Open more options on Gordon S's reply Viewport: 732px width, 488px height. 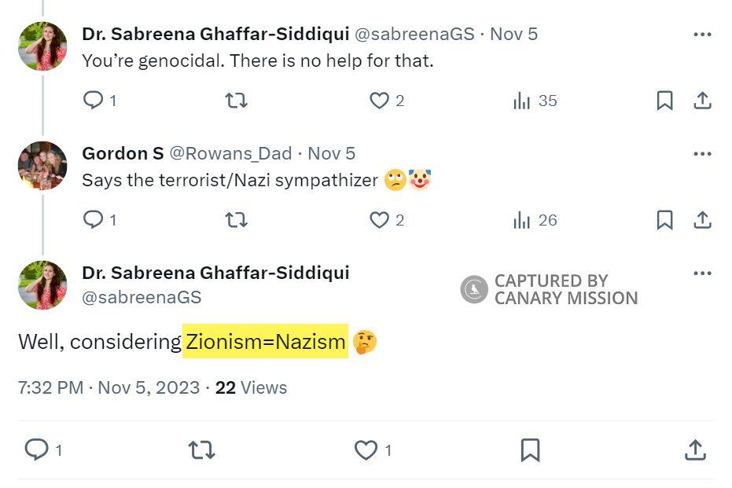[701, 153]
